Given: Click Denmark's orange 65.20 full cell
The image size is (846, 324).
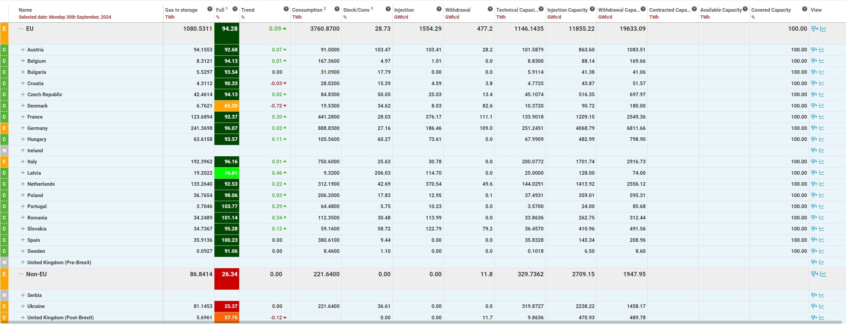Looking at the screenshot, I should click(227, 106).
